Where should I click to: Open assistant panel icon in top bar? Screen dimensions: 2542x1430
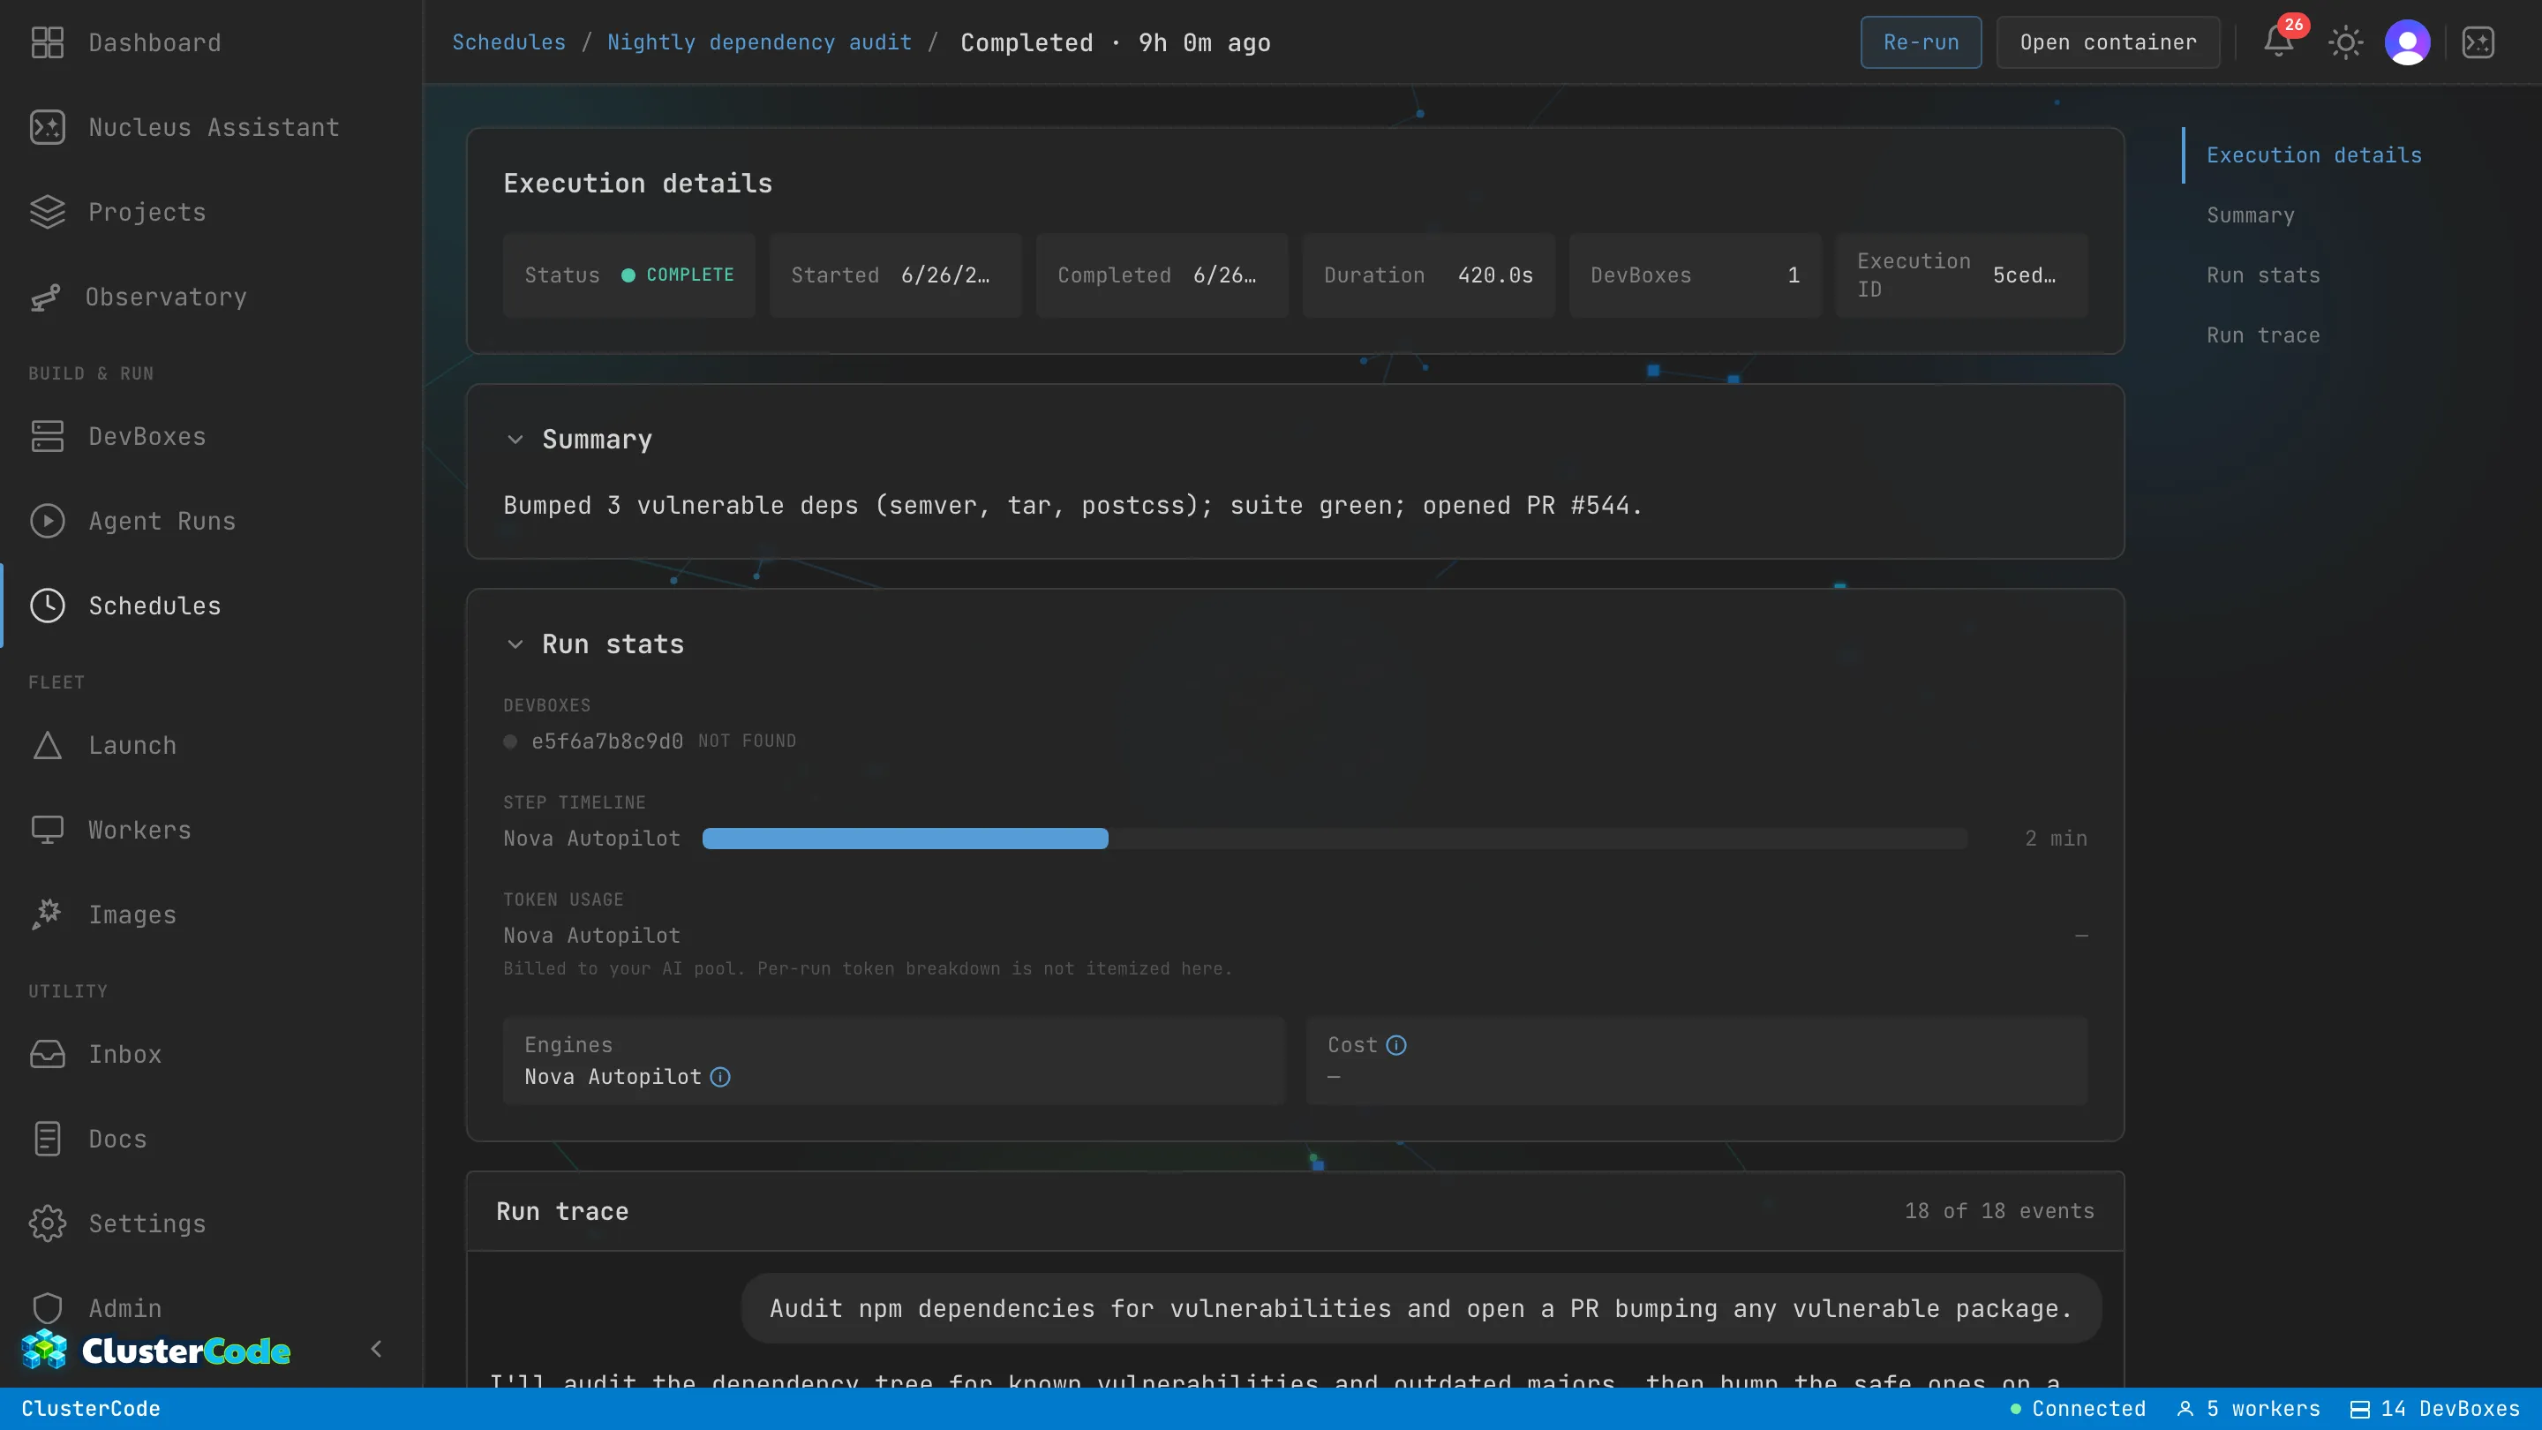point(2478,42)
